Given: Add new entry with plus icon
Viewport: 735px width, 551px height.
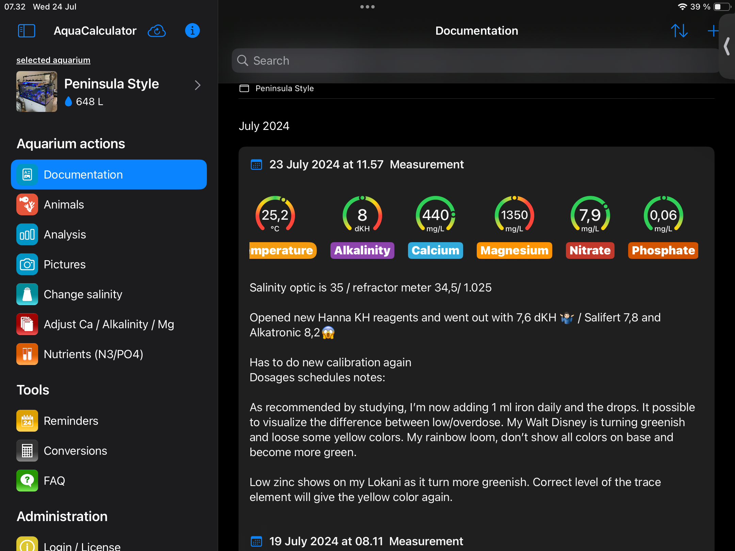Looking at the screenshot, I should coord(713,31).
